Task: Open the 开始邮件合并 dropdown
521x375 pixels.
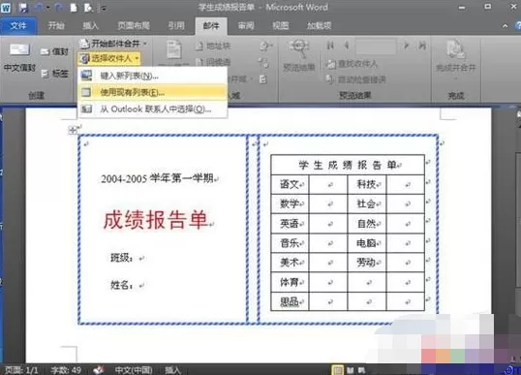Action: (113, 44)
